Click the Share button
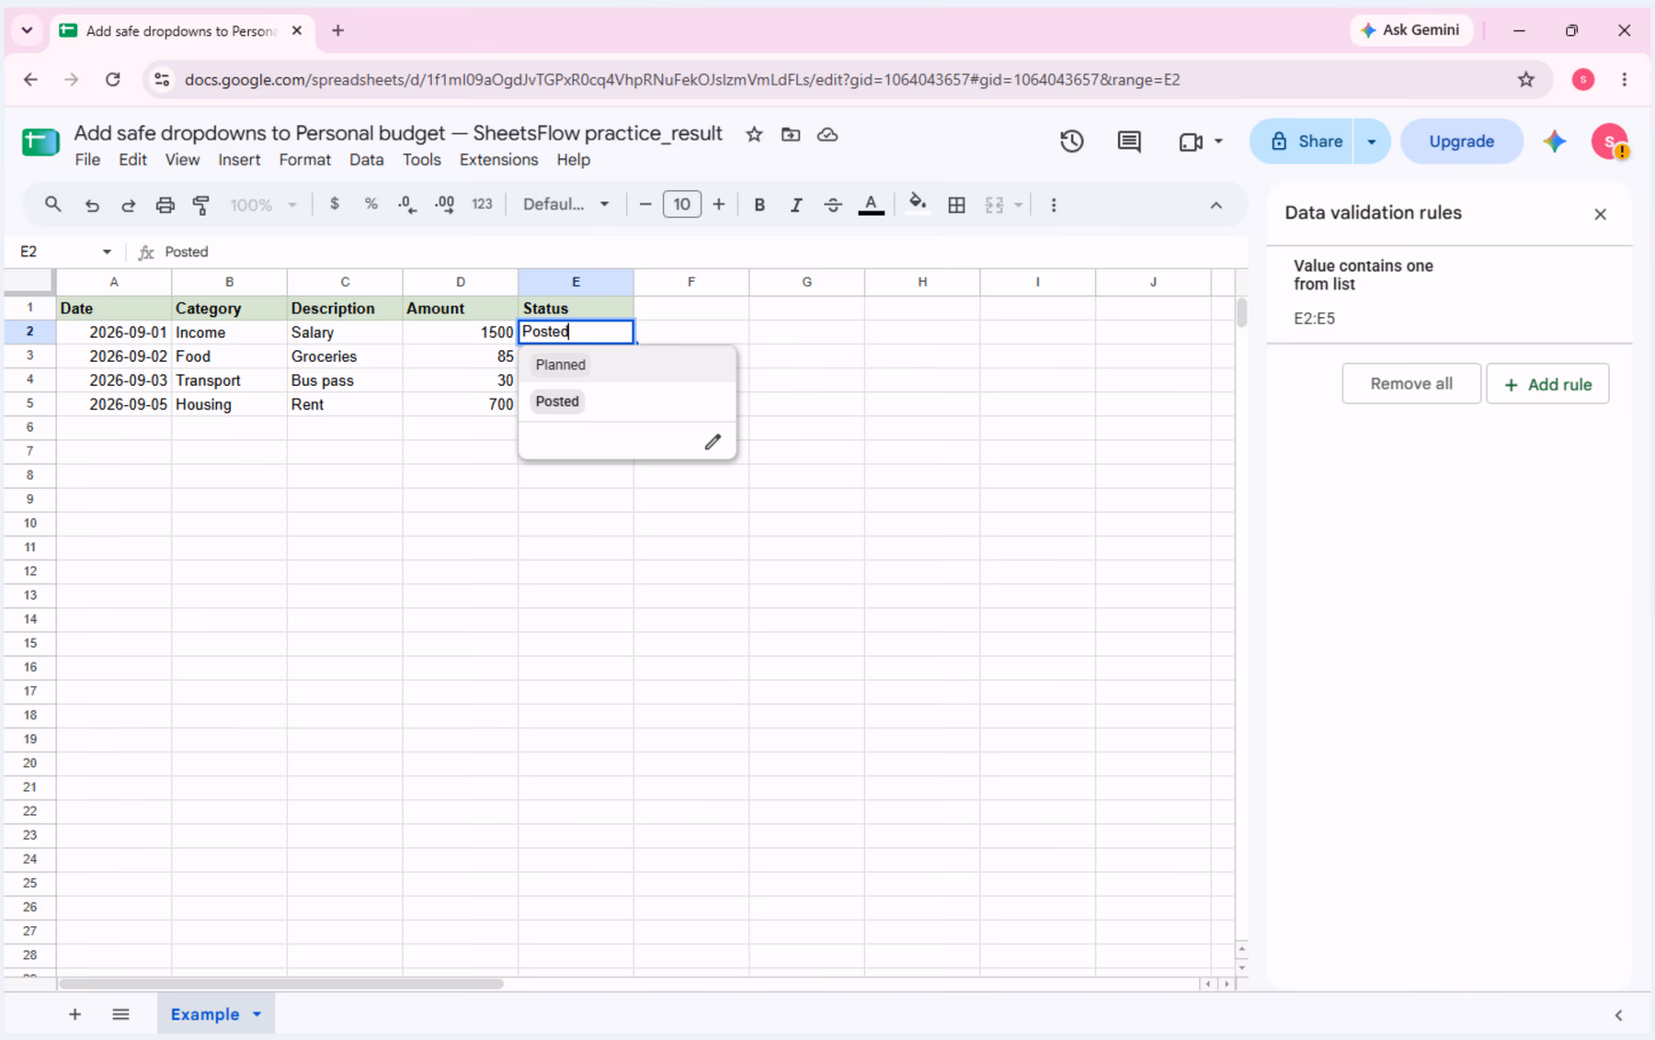Image resolution: width=1655 pixels, height=1040 pixels. [x=1303, y=141]
